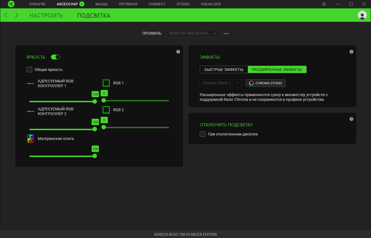Click the Материнская плата label
This screenshot has width=371, height=238.
(x=56, y=139)
